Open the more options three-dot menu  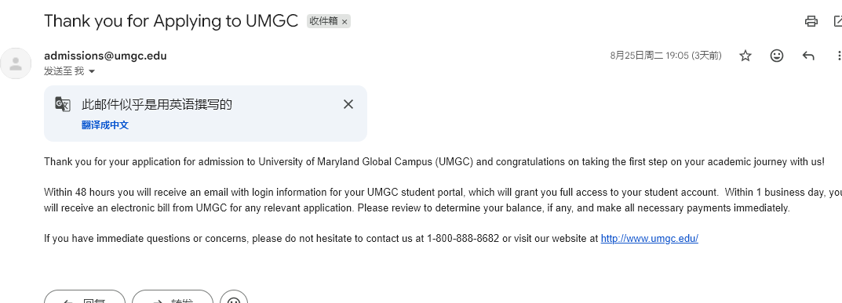(838, 56)
